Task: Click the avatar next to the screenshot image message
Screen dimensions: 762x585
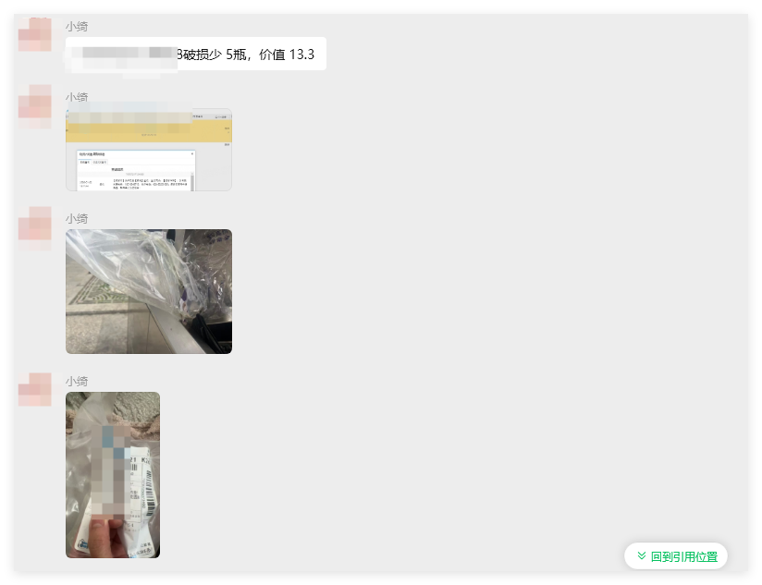Action: [35, 104]
